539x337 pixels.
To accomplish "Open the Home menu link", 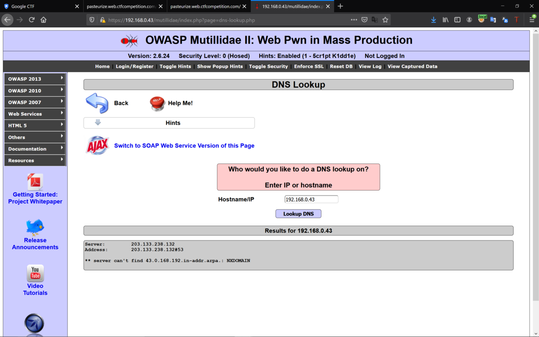I will 102,67.
